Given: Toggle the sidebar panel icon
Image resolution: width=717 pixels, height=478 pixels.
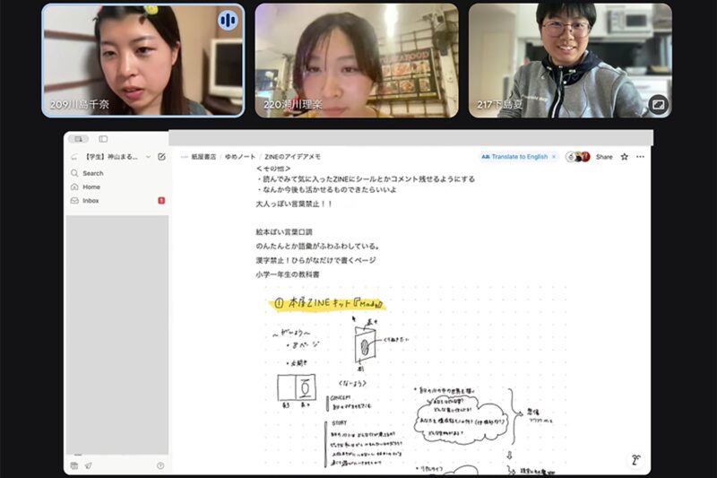Looking at the screenshot, I should (103, 139).
